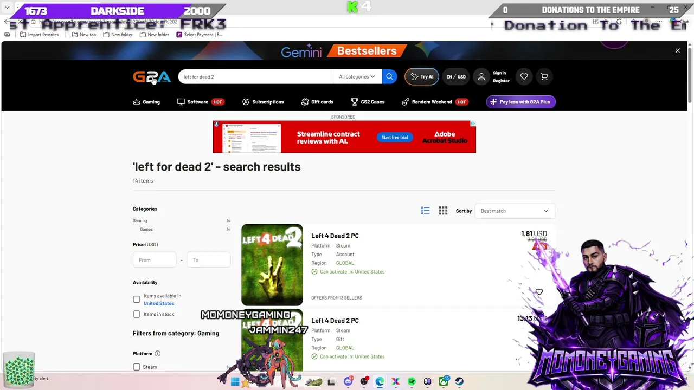
Task: Click 'OFFERS FROM 13 SELLERS' text
Action: 337,298
